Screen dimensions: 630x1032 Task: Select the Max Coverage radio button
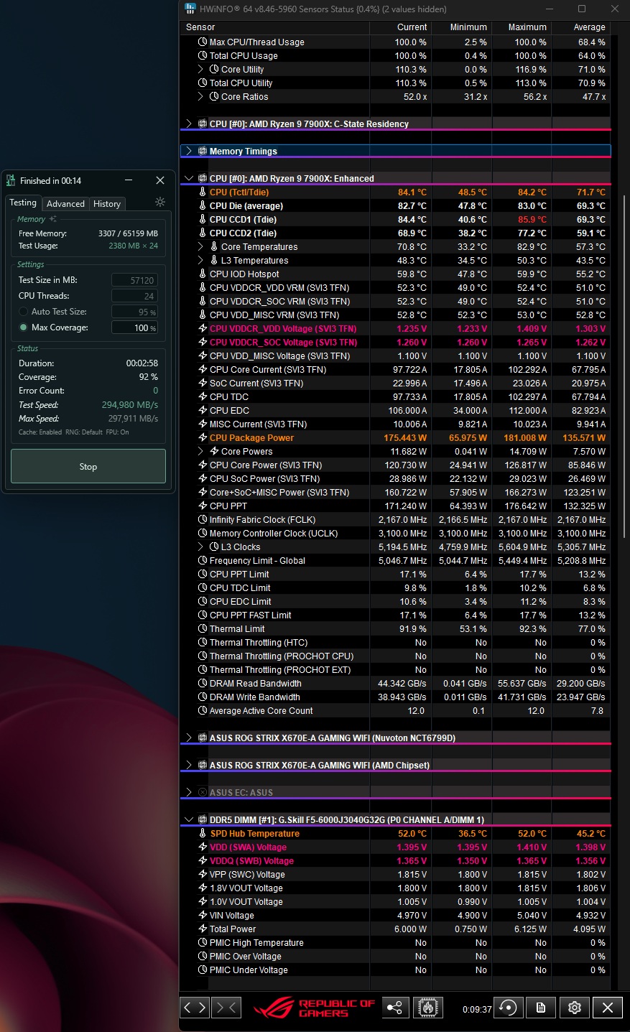point(24,327)
